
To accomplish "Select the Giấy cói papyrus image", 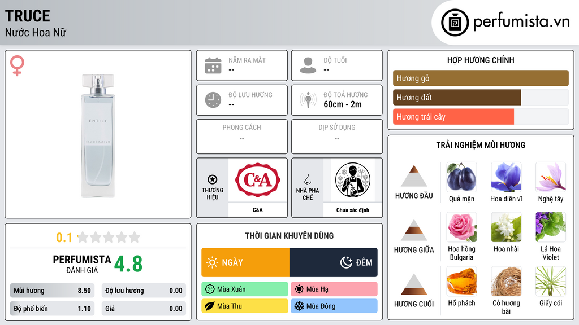I will coord(551,281).
